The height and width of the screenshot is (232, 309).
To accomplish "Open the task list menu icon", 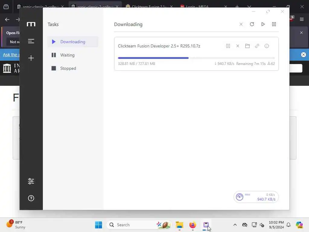I will point(31,41).
